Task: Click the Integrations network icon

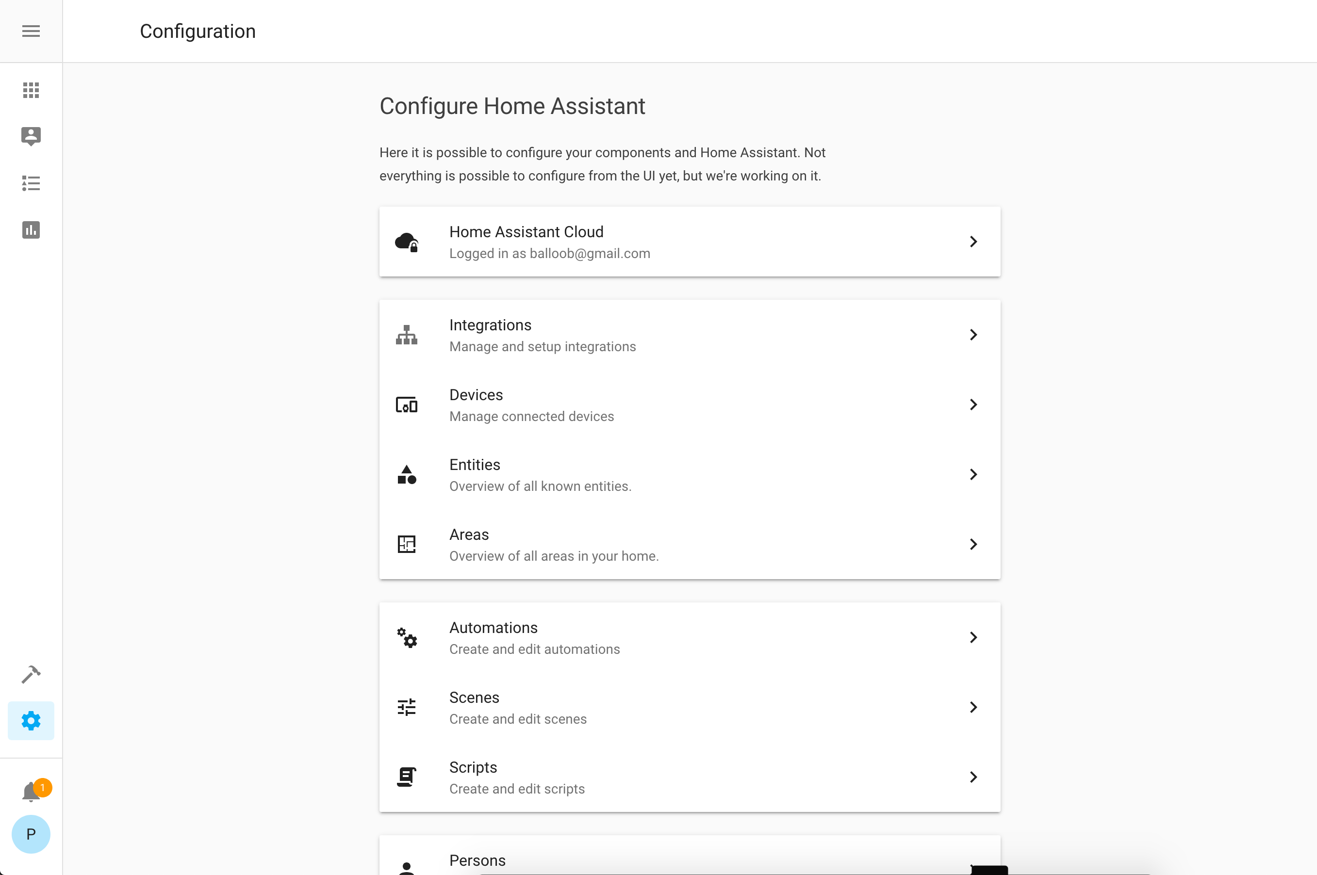Action: point(407,335)
